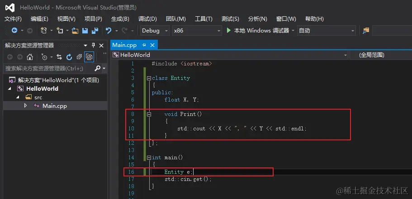Click Pending Changes Filter clock icon
The width and height of the screenshot is (412, 199).
[x=44, y=57]
